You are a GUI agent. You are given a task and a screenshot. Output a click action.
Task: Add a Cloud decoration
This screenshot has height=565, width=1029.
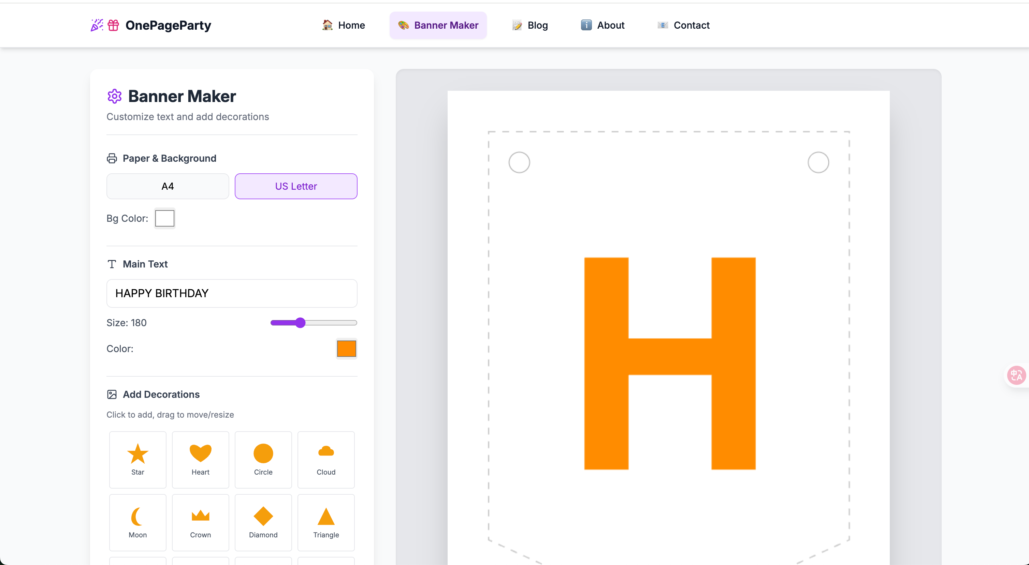(x=325, y=459)
